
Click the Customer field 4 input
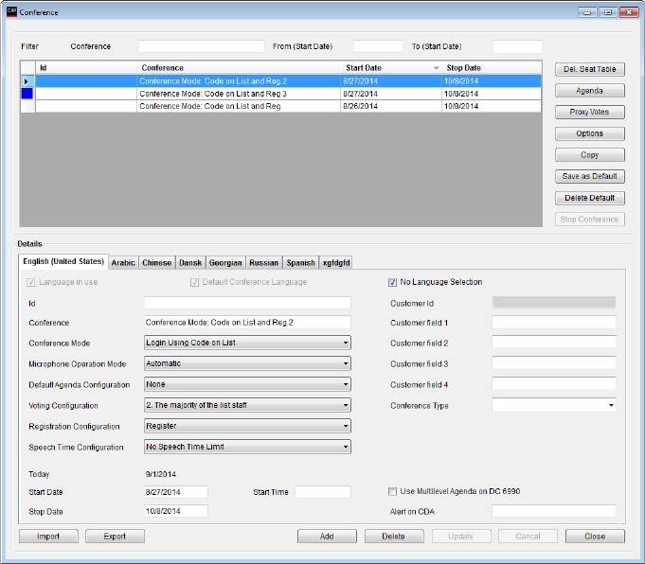tap(554, 384)
